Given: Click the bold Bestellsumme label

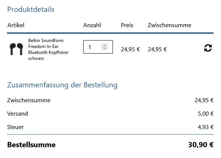Looking at the screenshot, I should click(32, 145).
